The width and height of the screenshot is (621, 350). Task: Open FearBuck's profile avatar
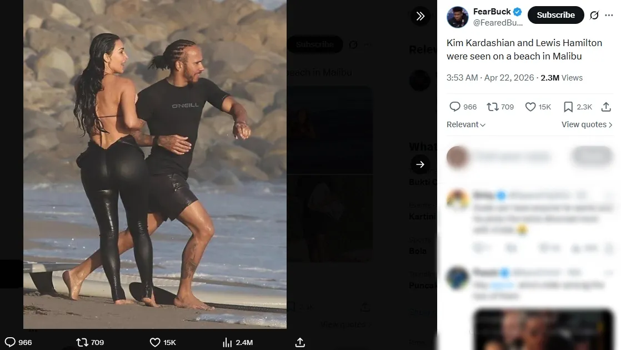click(457, 17)
